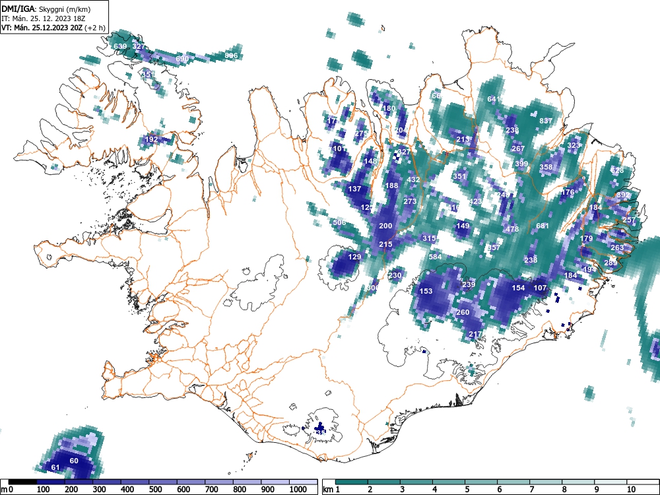Click visibility value '681' on the map
This screenshot has height=495, width=660.
543,226
